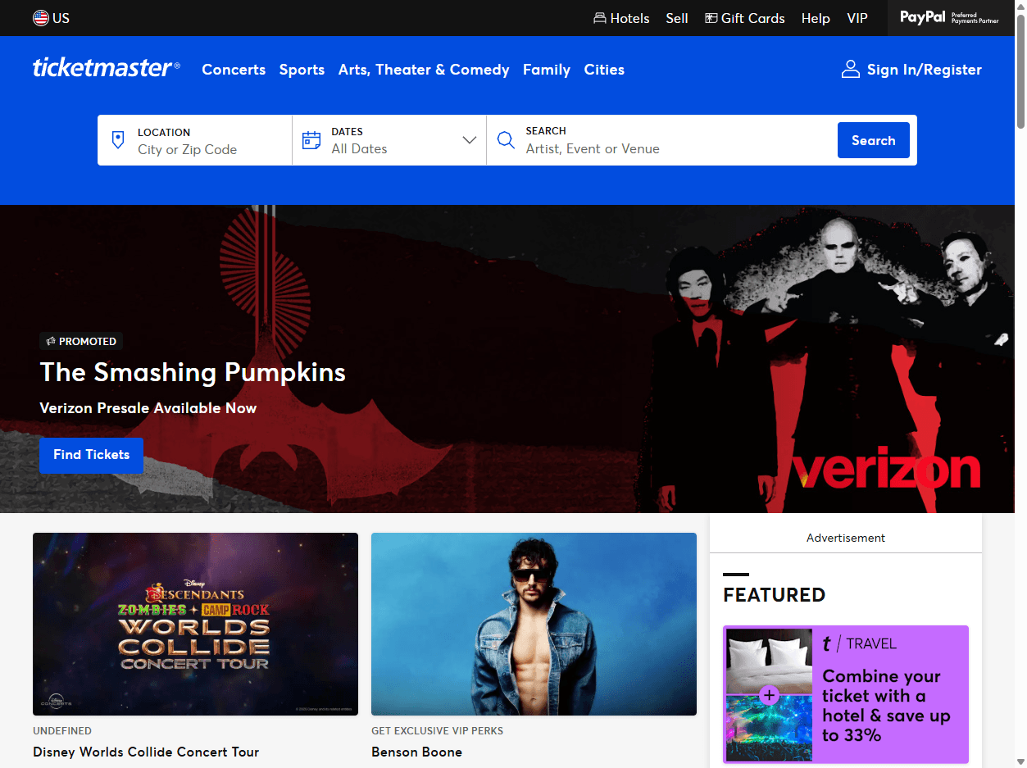Open the Travel hotel combo featured card
The image size is (1027, 768).
pos(846,694)
